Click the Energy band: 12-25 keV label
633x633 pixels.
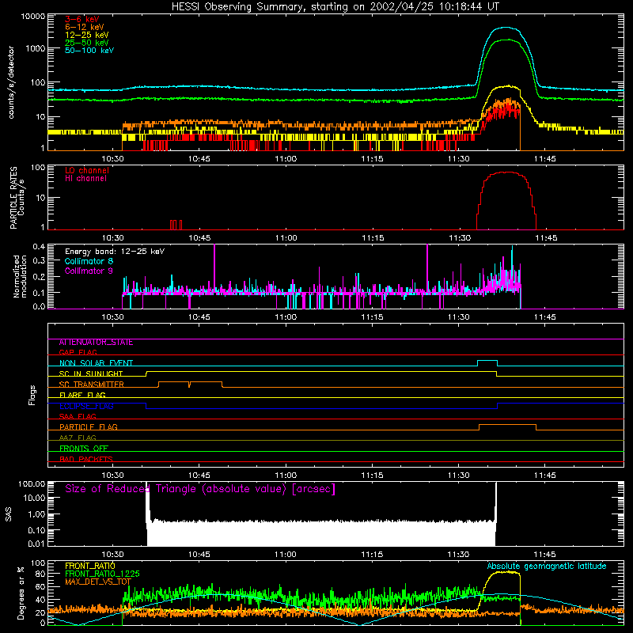click(x=115, y=252)
